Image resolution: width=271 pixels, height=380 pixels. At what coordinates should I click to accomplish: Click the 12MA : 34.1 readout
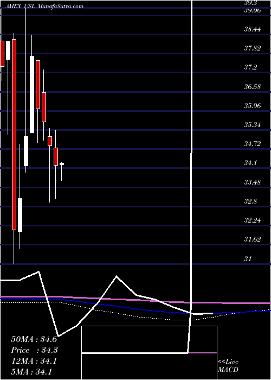[x=34, y=361]
